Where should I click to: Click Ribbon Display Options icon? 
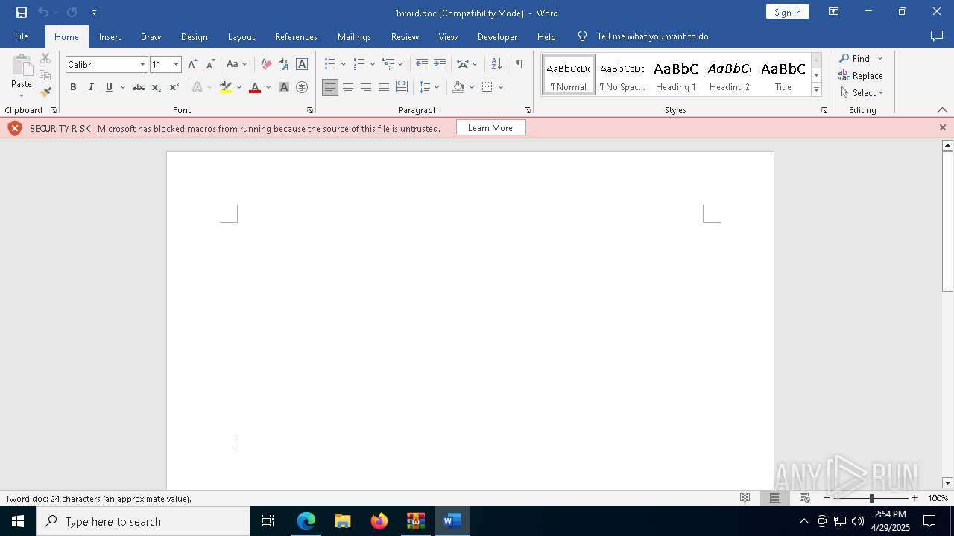tap(834, 12)
